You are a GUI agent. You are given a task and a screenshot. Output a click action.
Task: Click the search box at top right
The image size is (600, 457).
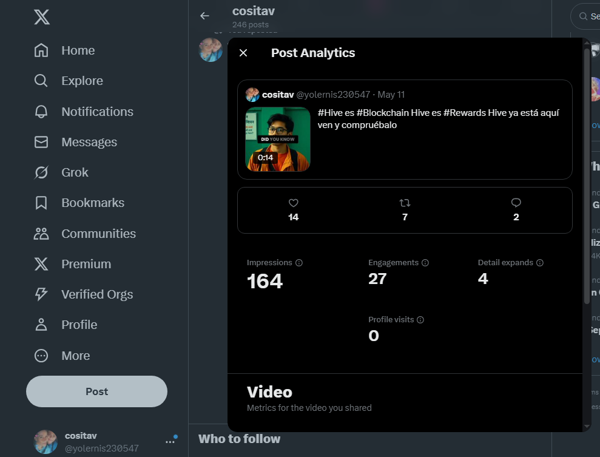[x=585, y=16]
